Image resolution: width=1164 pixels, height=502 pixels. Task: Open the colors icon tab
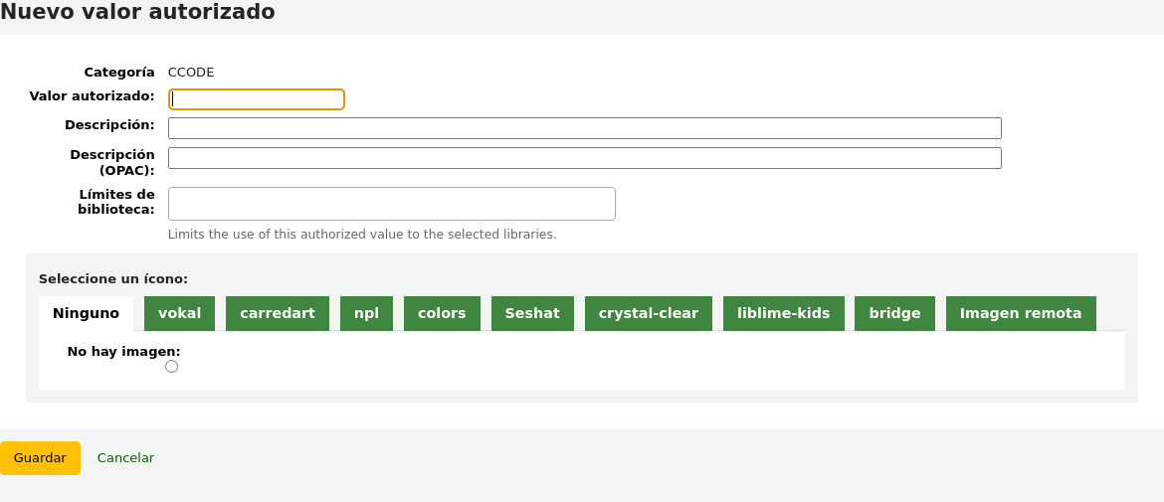[x=442, y=313]
